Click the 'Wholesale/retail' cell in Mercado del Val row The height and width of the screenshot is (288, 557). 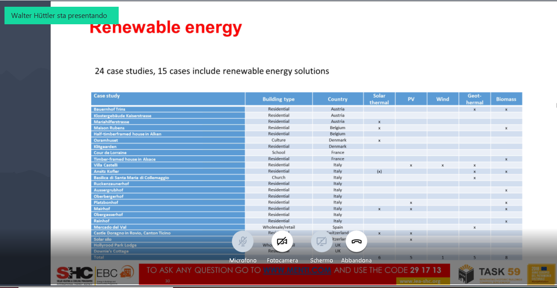pyautogui.click(x=279, y=227)
